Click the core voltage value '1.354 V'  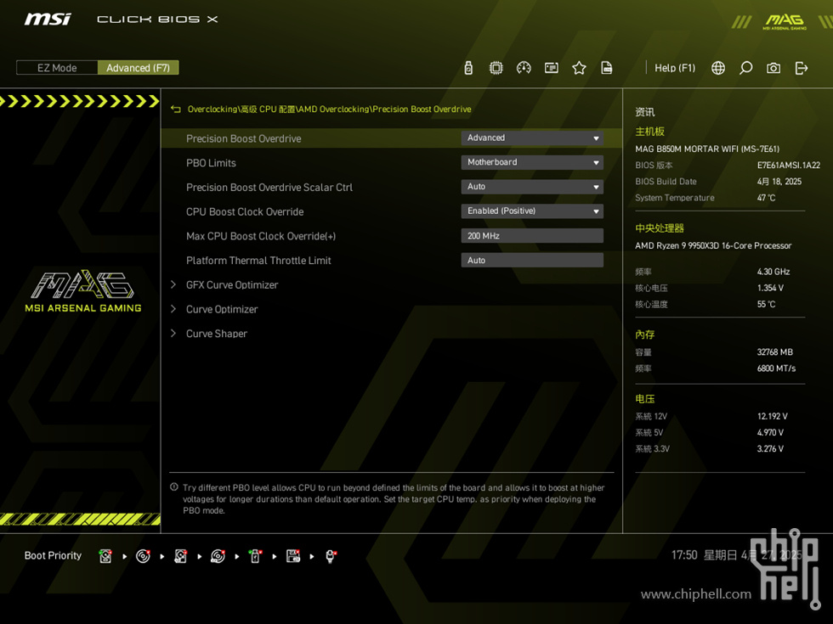pos(770,288)
